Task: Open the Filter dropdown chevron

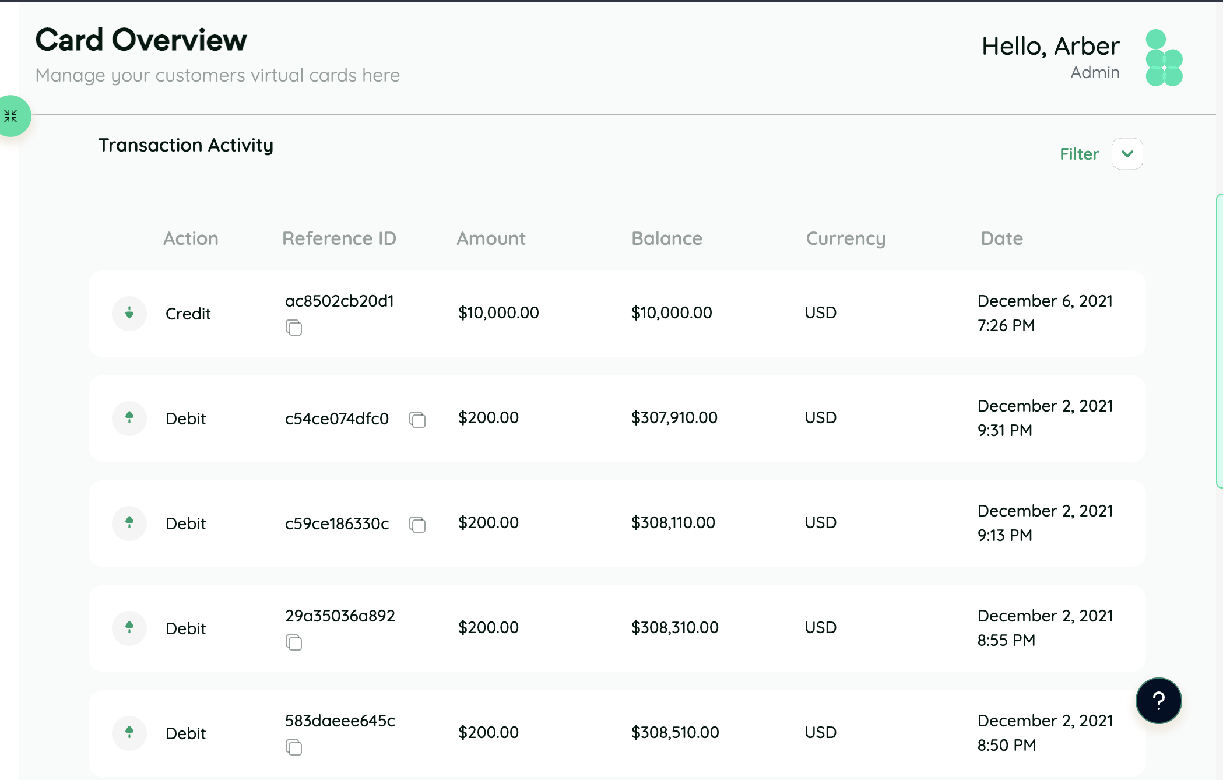Action: (1127, 154)
